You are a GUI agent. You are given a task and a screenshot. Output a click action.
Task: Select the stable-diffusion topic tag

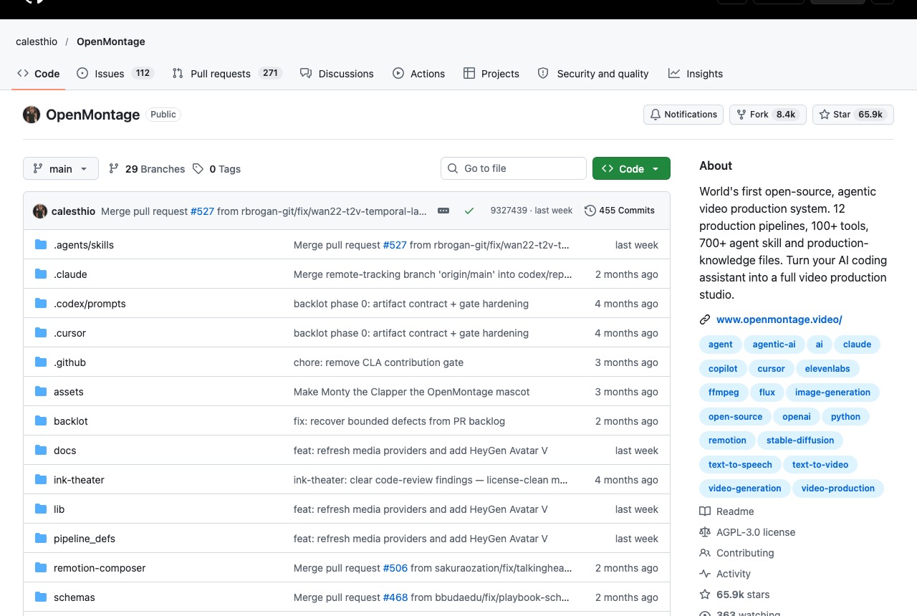(800, 441)
